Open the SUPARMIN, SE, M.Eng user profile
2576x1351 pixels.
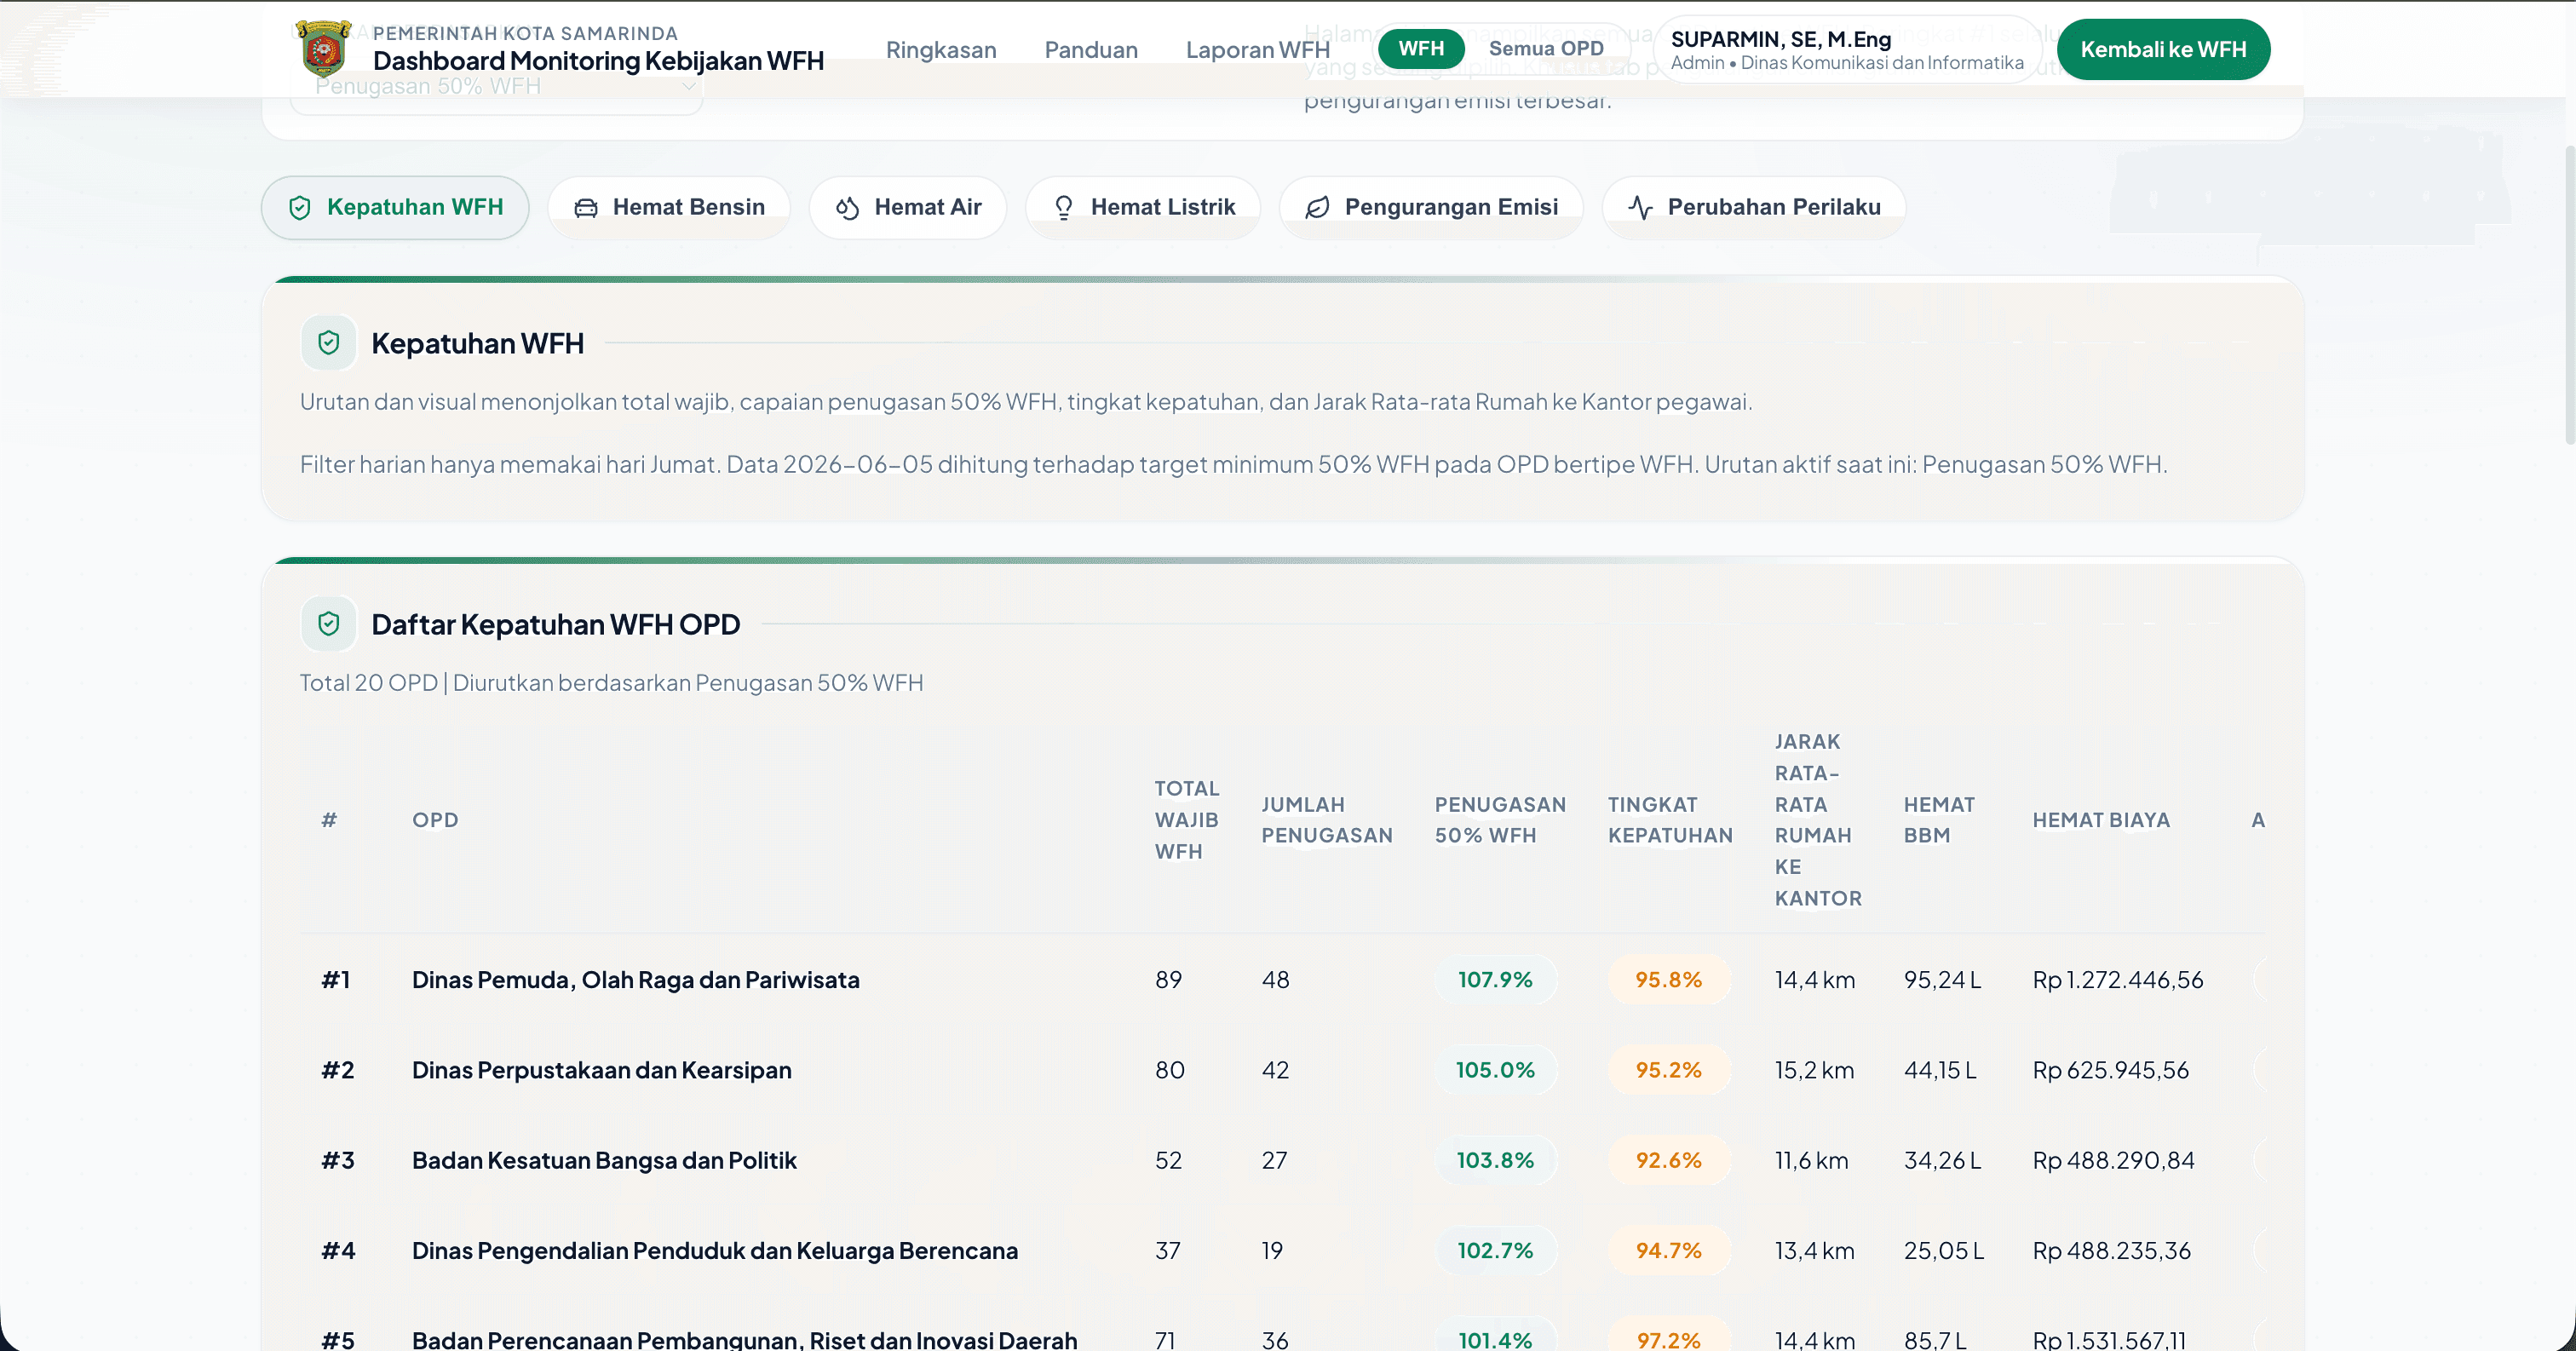coord(1847,49)
